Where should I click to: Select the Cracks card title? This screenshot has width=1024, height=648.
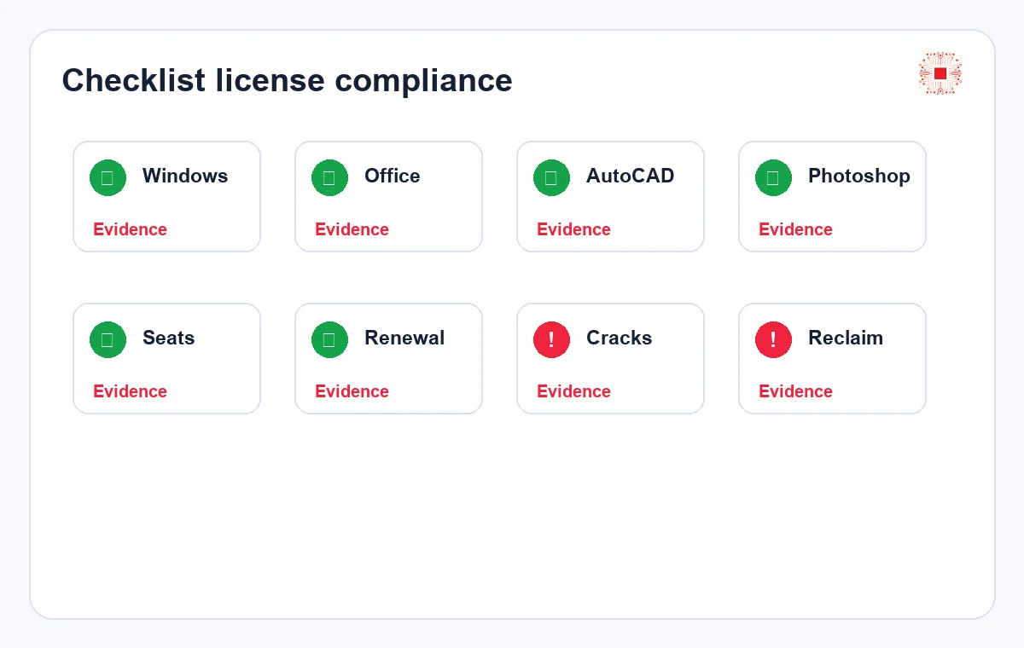(x=620, y=338)
